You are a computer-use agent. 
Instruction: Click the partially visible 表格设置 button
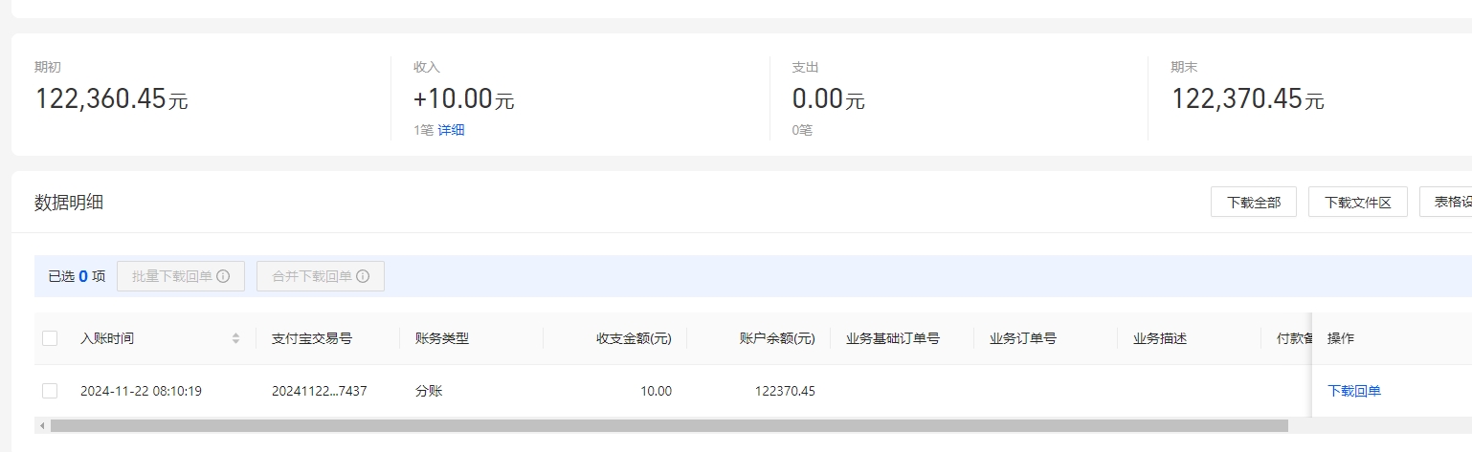(x=1445, y=202)
